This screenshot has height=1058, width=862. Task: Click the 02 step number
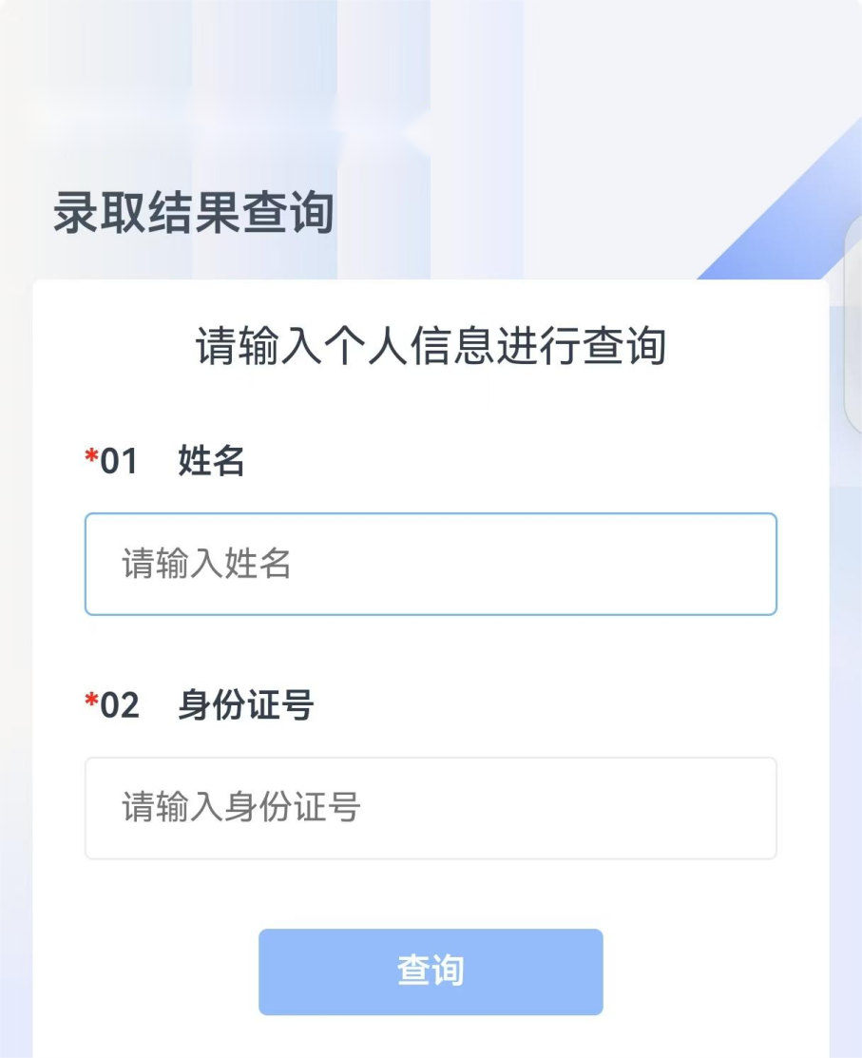pos(119,706)
